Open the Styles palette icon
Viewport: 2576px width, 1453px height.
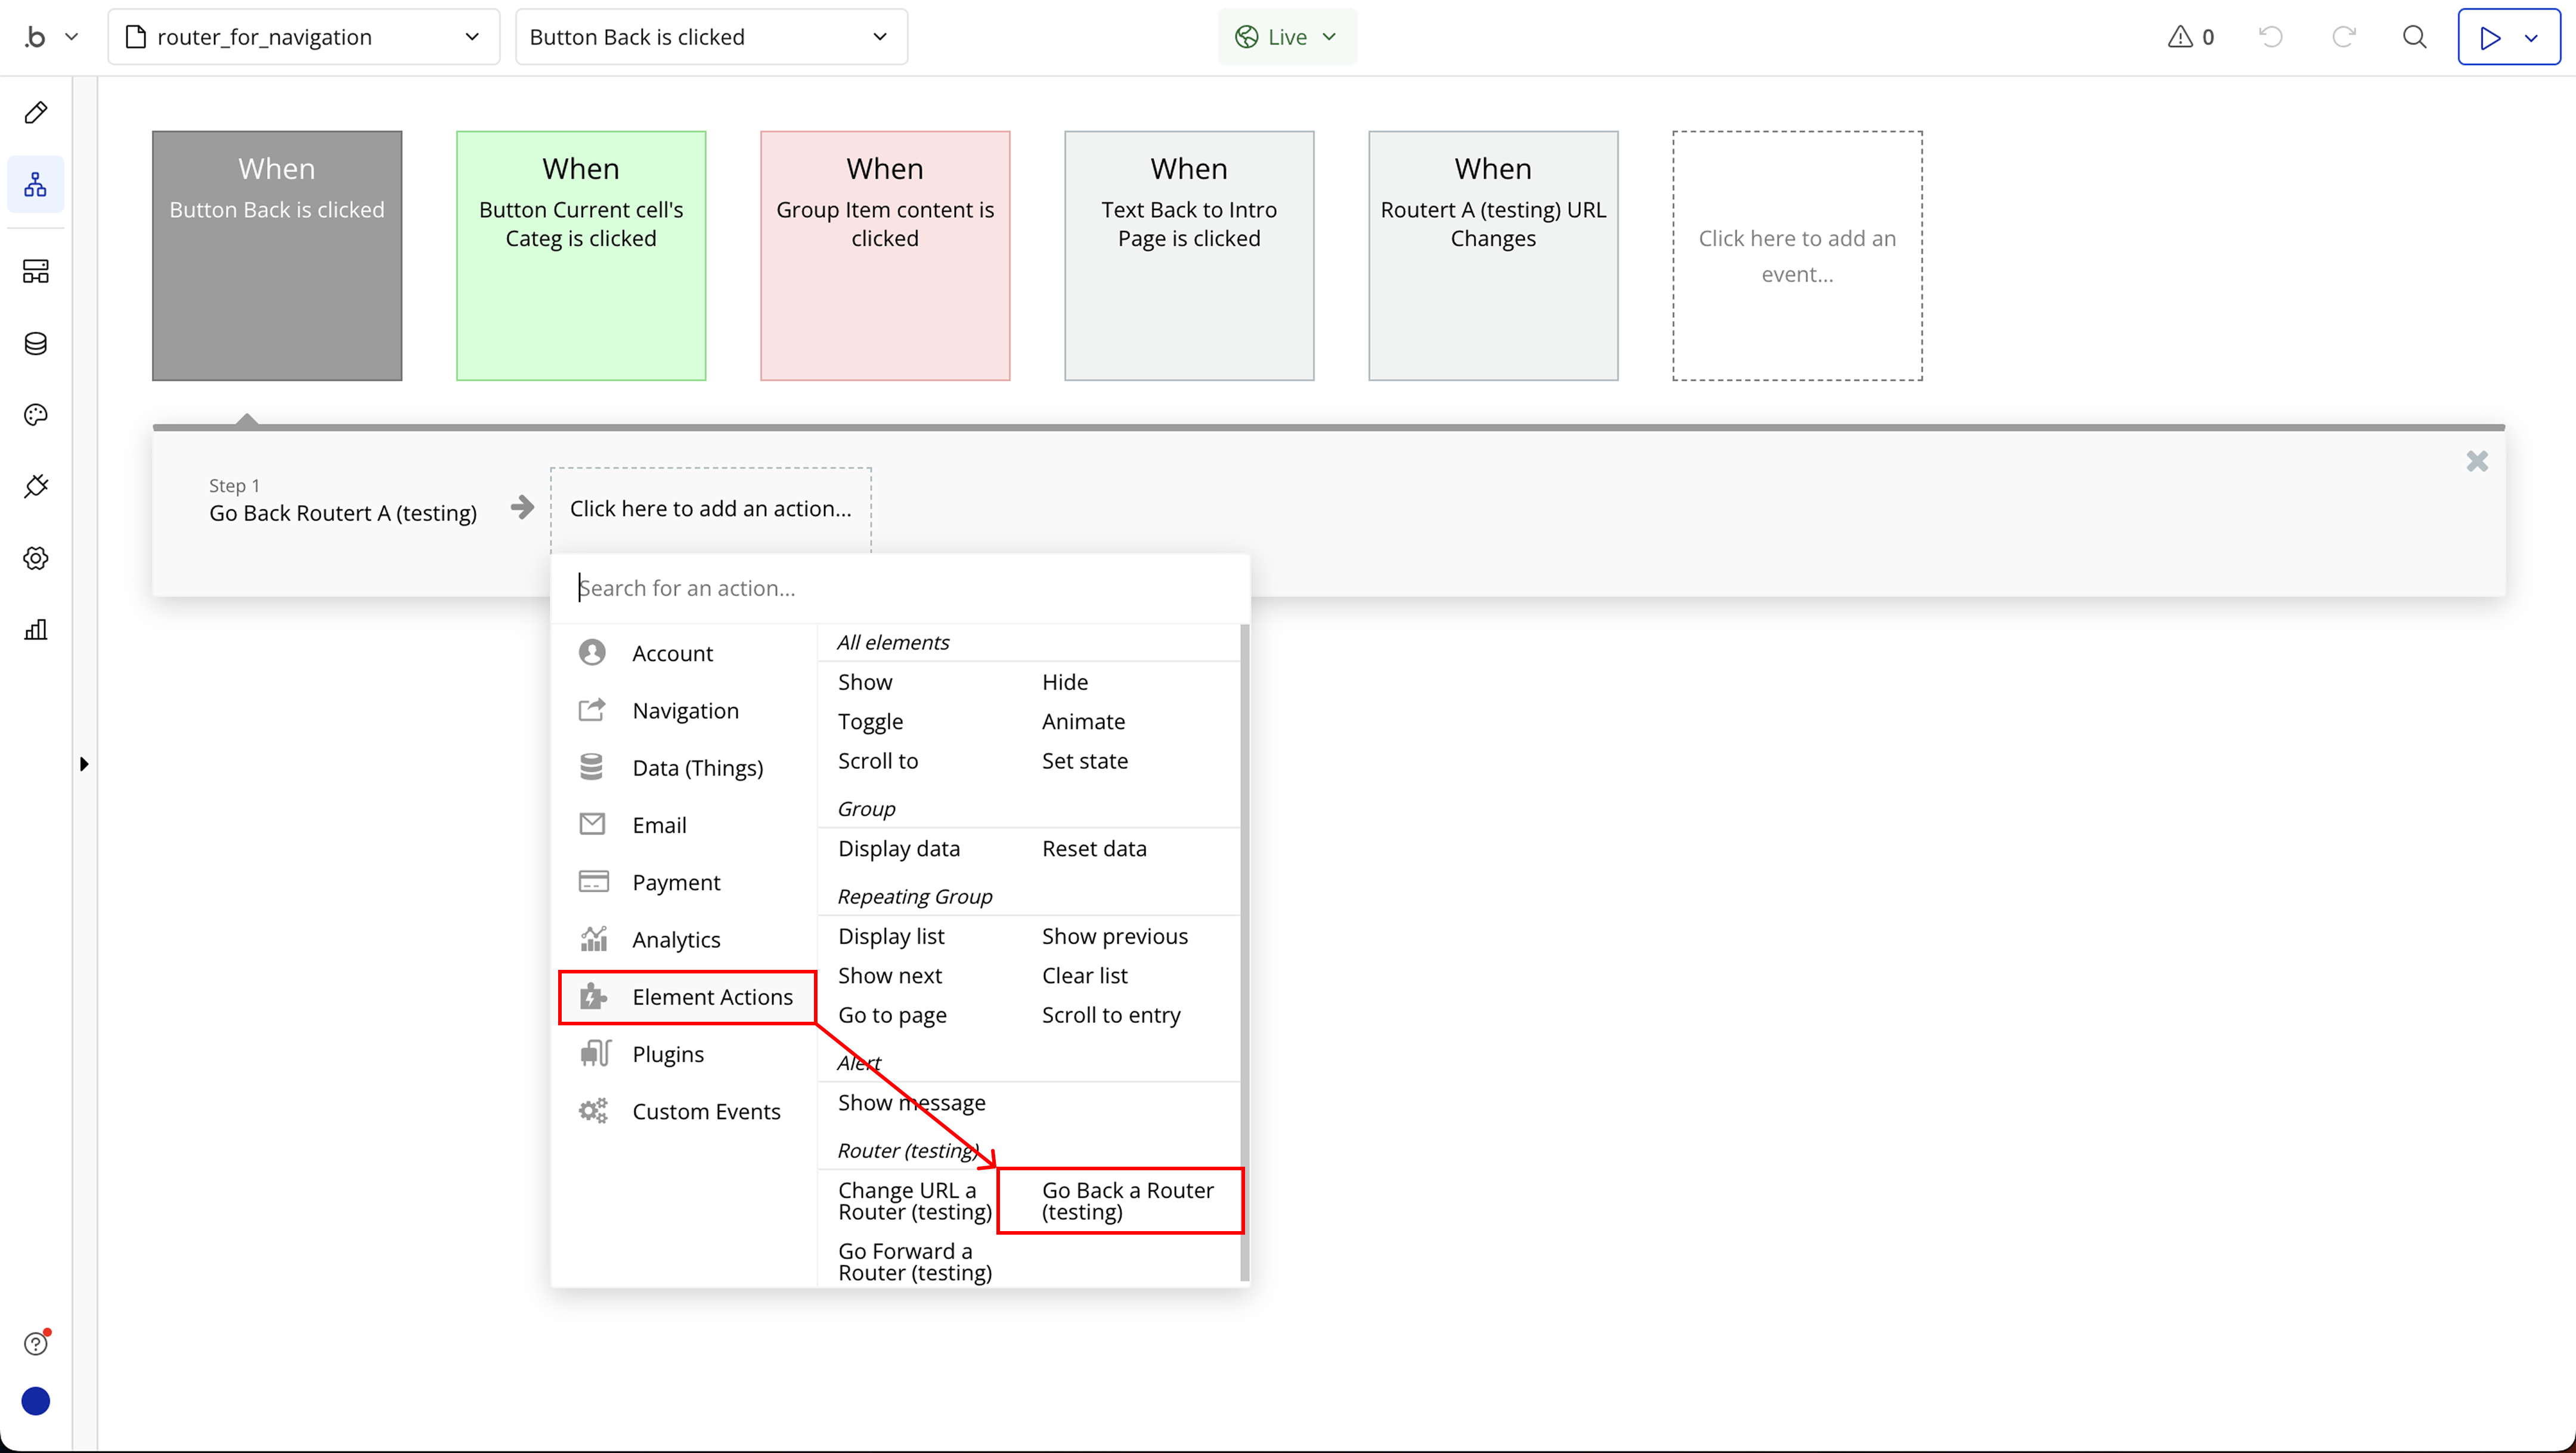36,415
